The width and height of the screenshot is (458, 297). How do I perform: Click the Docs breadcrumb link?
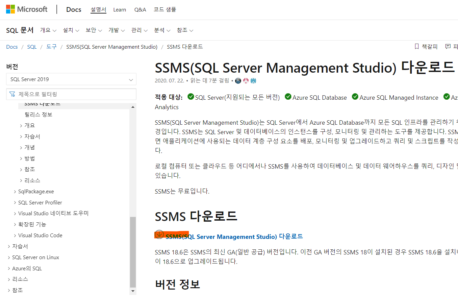coord(12,47)
